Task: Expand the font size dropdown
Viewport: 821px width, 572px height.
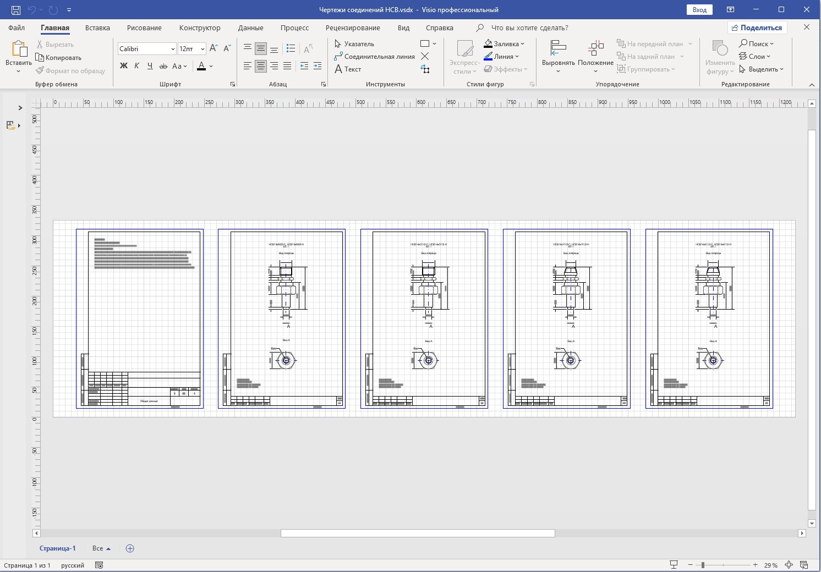Action: click(x=202, y=49)
